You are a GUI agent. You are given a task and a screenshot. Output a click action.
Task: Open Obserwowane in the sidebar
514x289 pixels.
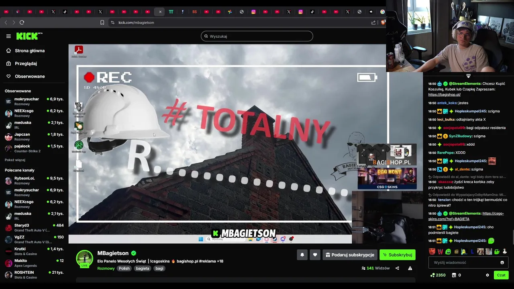(x=30, y=76)
